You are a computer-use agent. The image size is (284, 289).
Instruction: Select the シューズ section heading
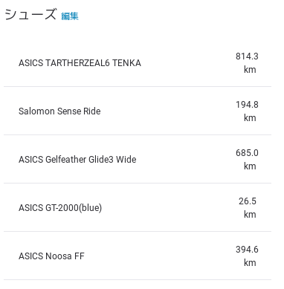(x=30, y=14)
